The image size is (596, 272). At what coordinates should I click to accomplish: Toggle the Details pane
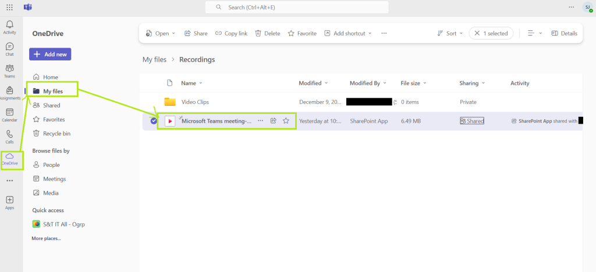click(564, 33)
